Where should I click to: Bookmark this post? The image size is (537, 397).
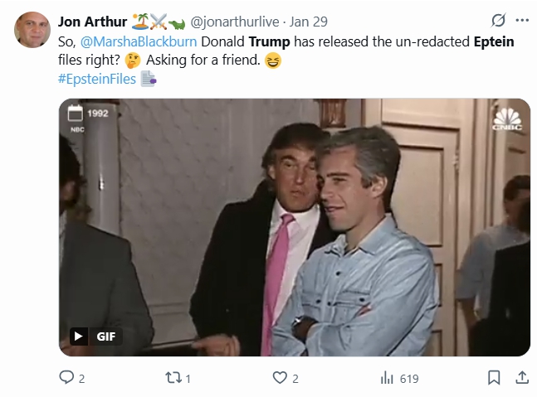[494, 378]
